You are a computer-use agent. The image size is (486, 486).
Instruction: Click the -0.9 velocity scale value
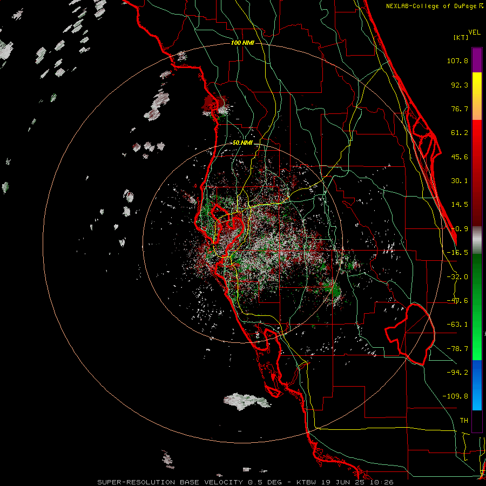tap(460, 229)
